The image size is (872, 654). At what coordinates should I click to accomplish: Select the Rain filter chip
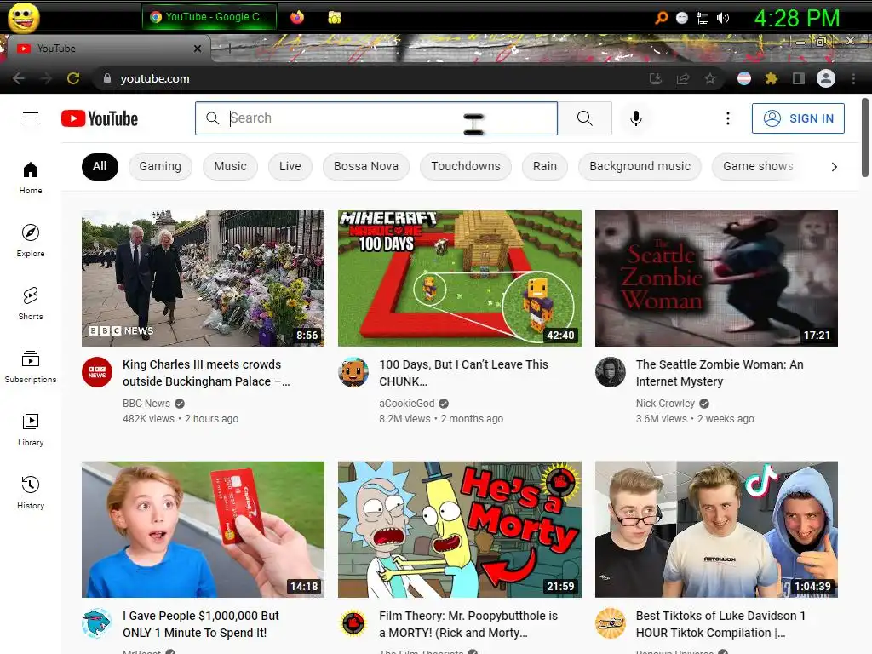pos(545,166)
